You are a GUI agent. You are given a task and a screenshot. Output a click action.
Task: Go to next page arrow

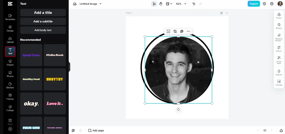(272, 131)
